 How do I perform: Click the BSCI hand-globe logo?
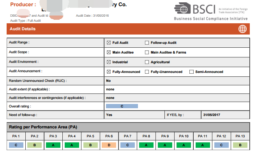tap(182, 8)
